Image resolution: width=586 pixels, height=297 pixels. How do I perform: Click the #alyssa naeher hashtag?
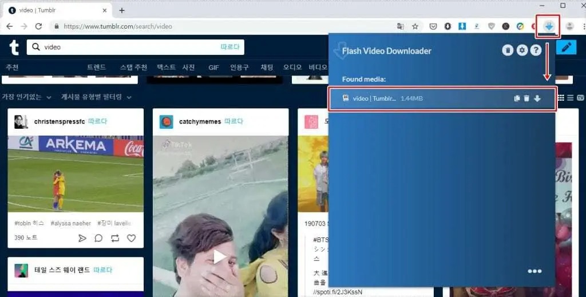coord(70,223)
